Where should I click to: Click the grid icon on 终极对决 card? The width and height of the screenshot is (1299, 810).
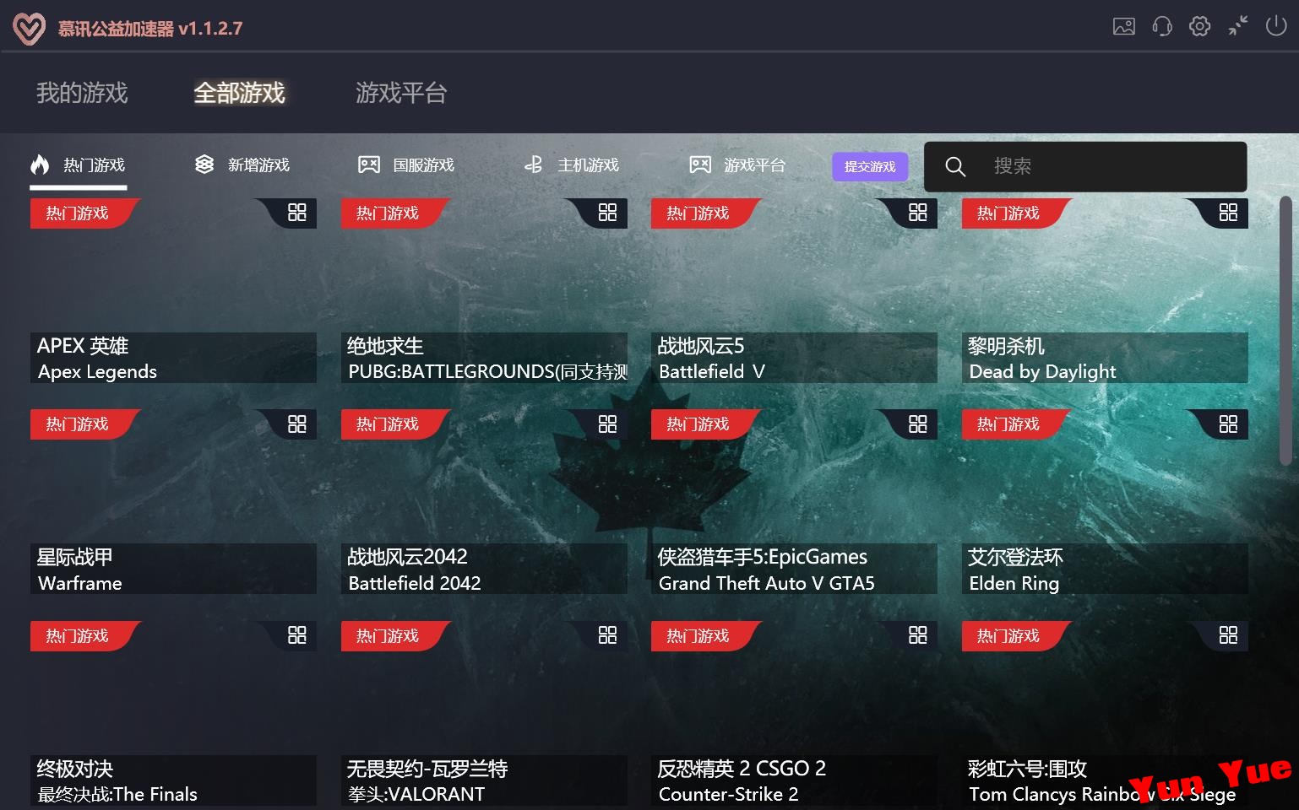297,635
